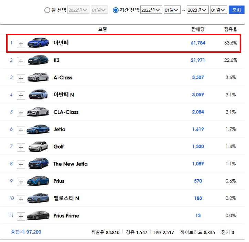Click the 휘발유 84,810 fuel total
This screenshot has height=242, width=249.
coord(105,232)
